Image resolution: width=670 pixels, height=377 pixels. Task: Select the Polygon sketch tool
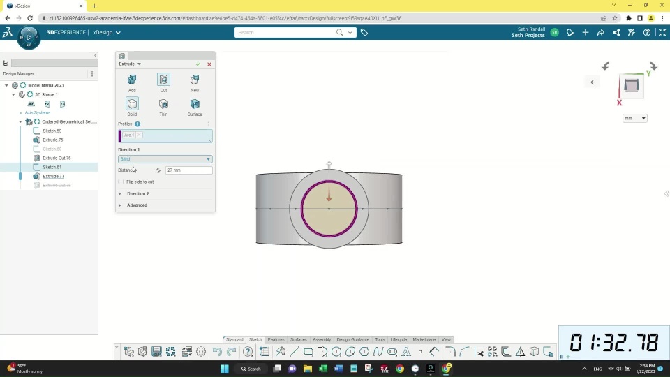(x=364, y=352)
